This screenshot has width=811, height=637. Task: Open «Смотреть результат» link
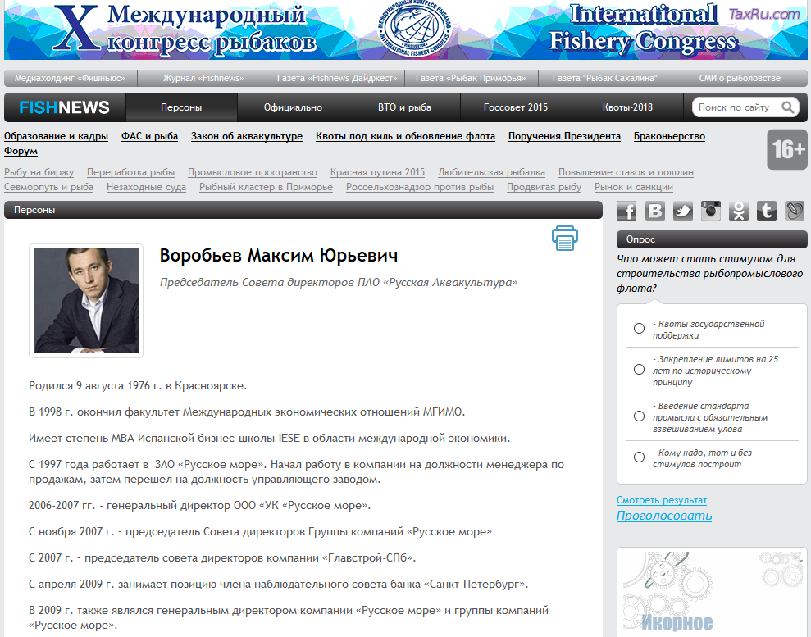[661, 500]
